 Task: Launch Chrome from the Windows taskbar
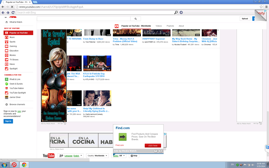[x=24, y=165]
